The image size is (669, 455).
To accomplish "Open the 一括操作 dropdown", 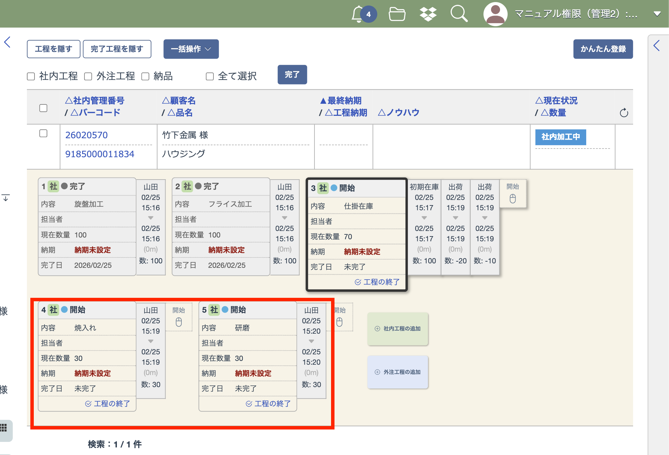I will click(191, 49).
